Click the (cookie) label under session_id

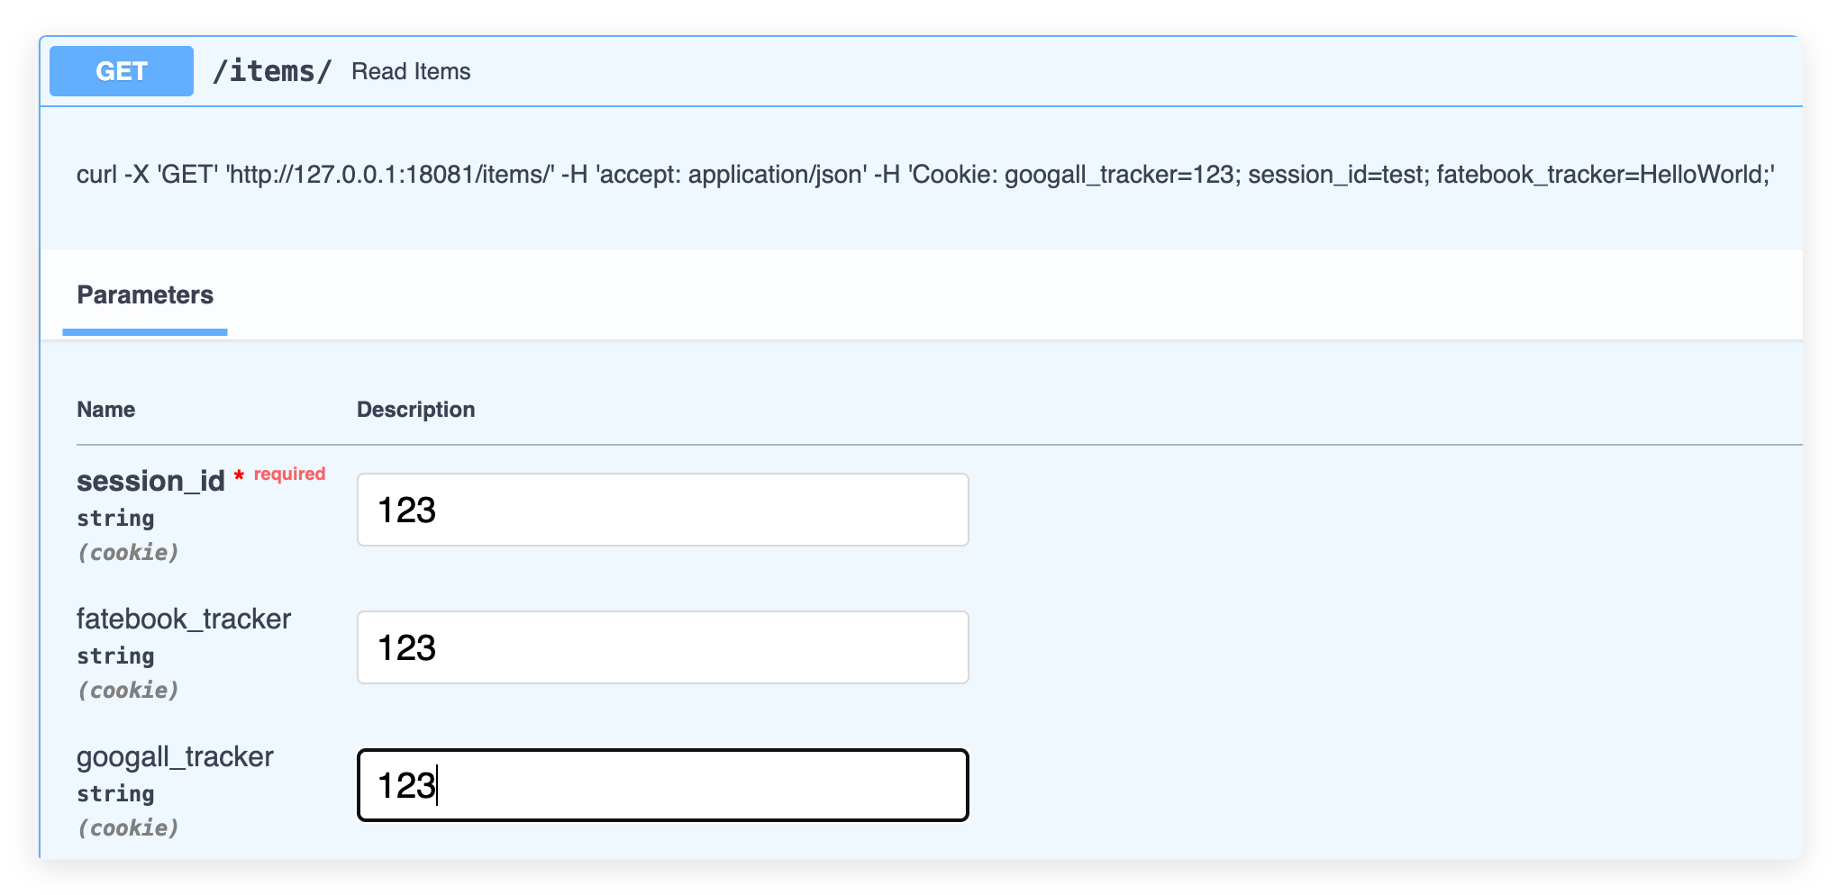(x=128, y=553)
